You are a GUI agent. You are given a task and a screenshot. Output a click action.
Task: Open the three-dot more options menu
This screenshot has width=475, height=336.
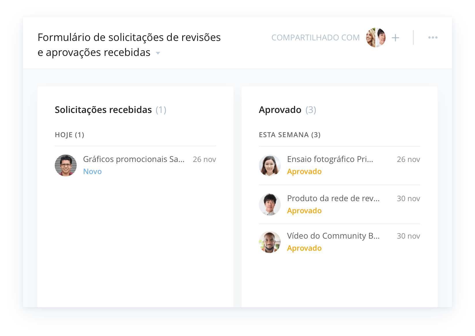[x=433, y=37]
